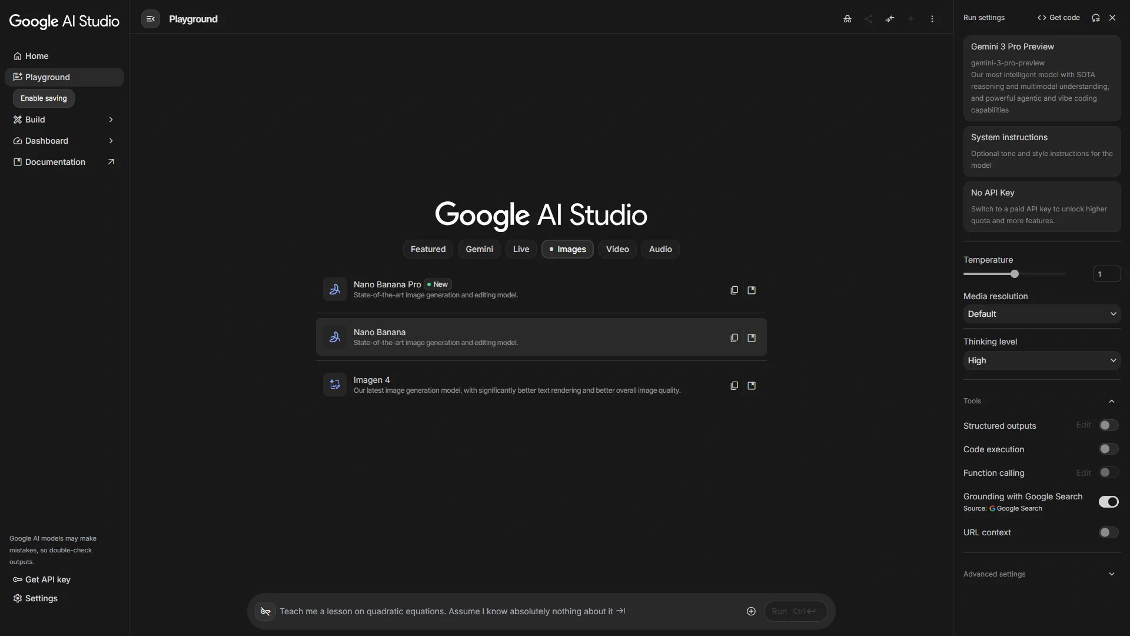The width and height of the screenshot is (1130, 636).
Task: Click the attach media plus icon in prompt bar
Action: 751,611
